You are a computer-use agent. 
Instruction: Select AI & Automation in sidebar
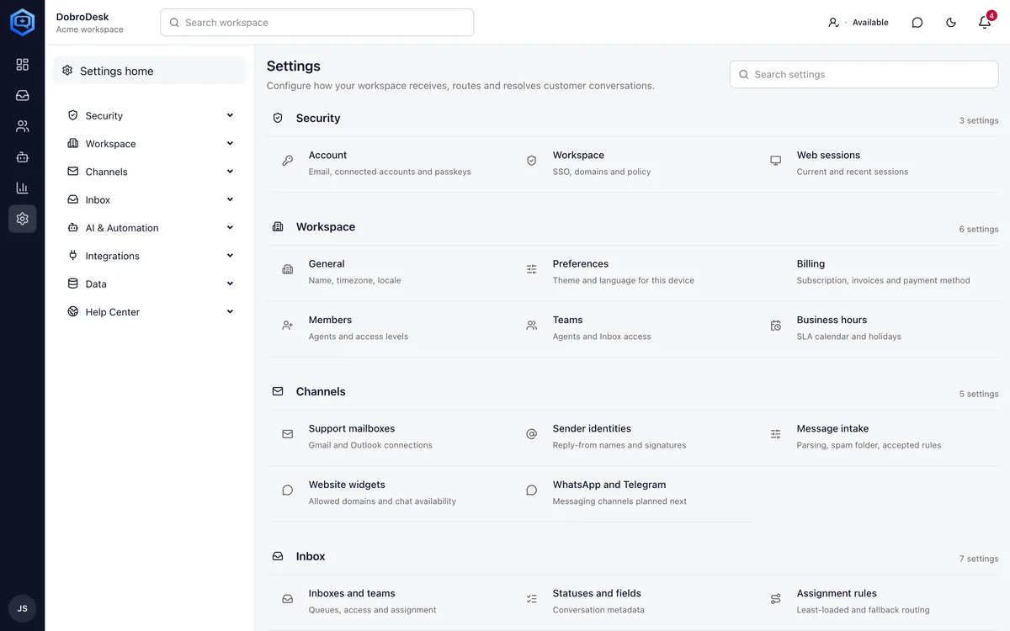(150, 227)
